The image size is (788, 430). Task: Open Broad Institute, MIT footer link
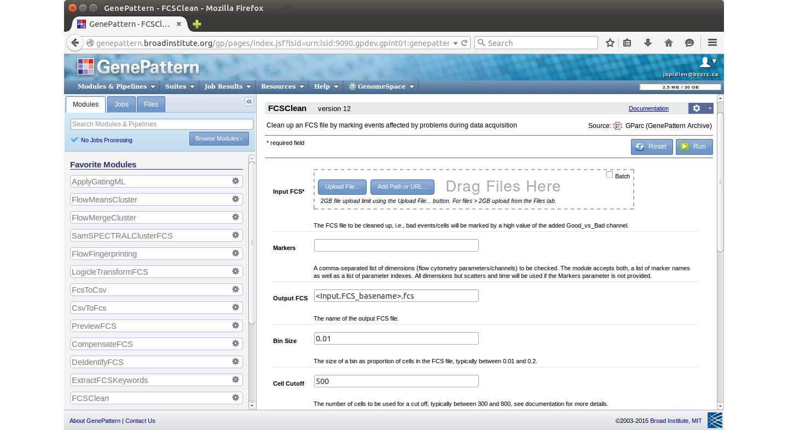click(x=676, y=421)
